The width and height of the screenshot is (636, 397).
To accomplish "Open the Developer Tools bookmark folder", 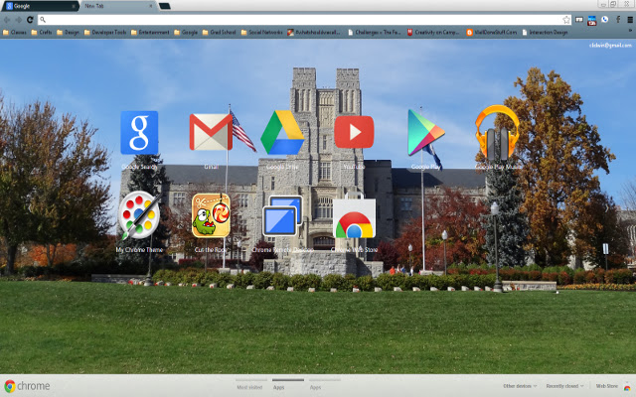I will pos(105,33).
